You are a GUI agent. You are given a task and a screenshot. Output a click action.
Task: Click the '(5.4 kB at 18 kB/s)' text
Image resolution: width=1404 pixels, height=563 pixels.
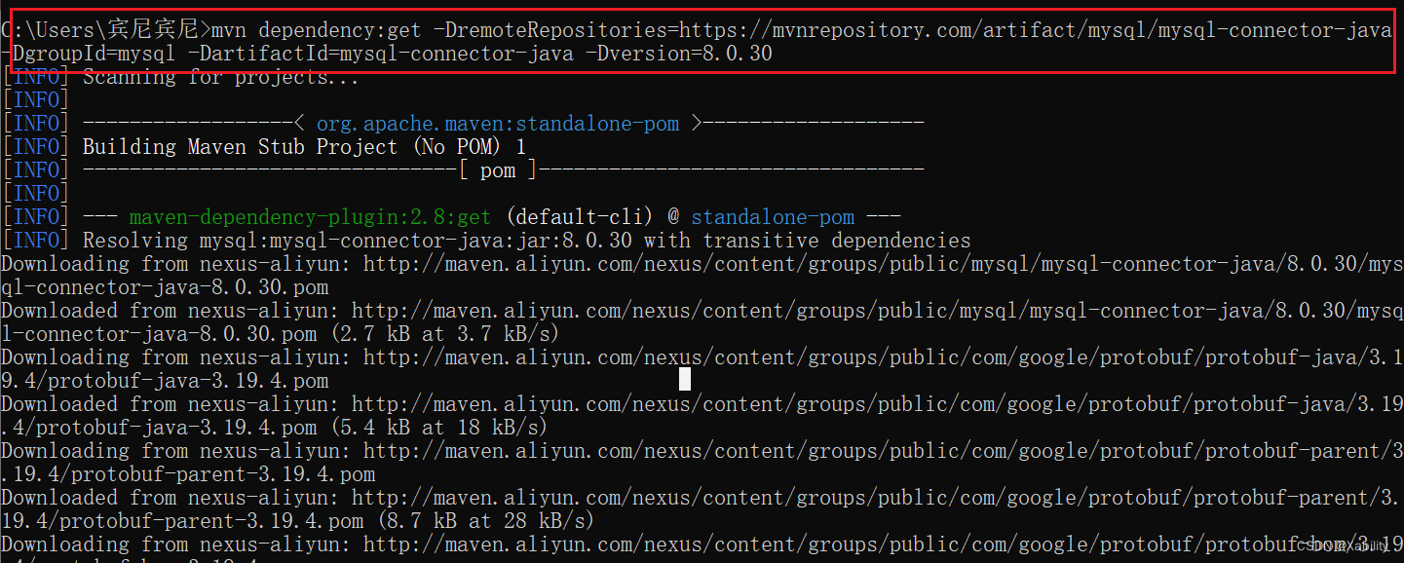(x=438, y=428)
